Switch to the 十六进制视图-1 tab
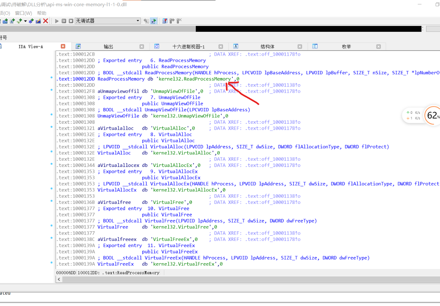The image size is (440, 306). tap(188, 46)
